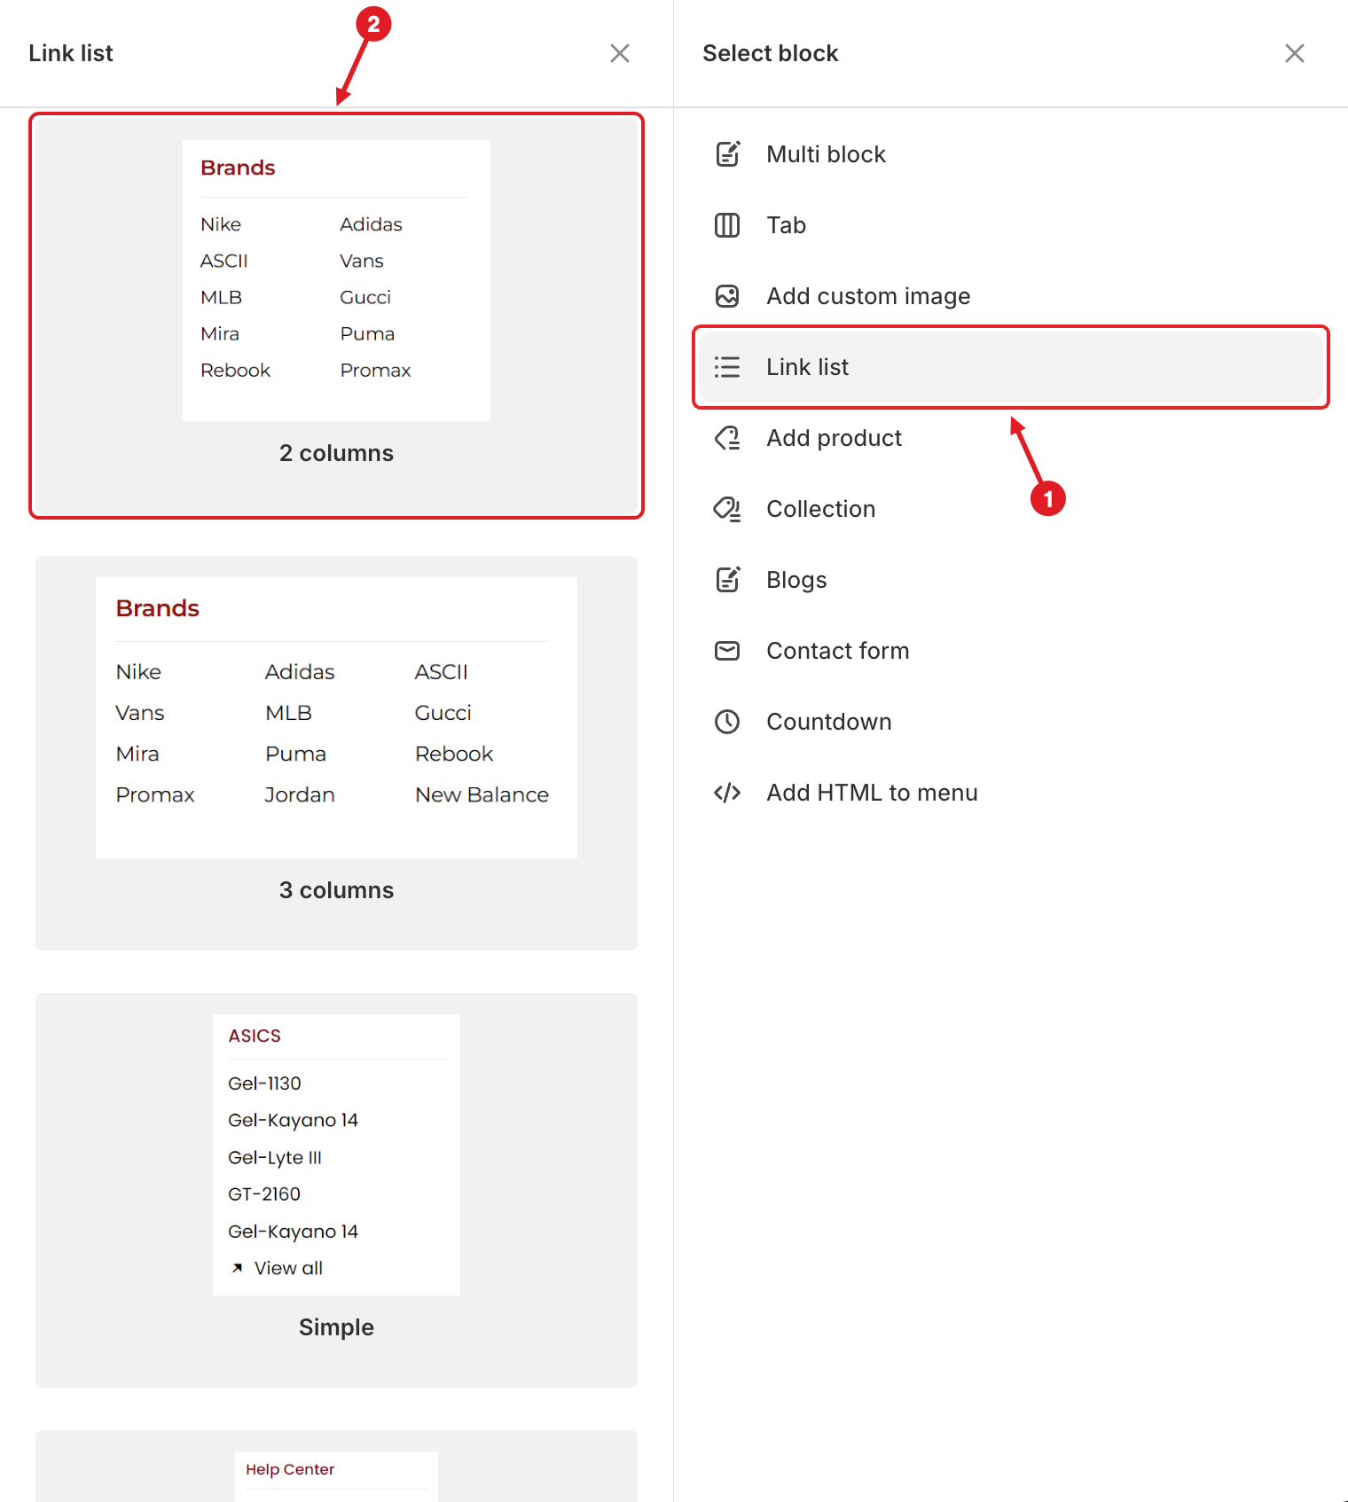
Task: Click the 'Select block' panel title
Action: tap(771, 53)
